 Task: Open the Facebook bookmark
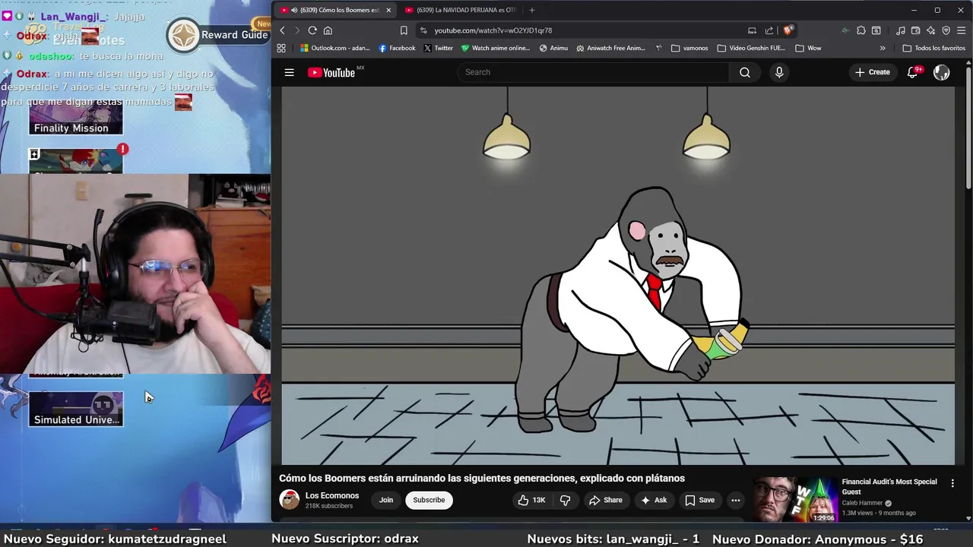click(x=397, y=48)
